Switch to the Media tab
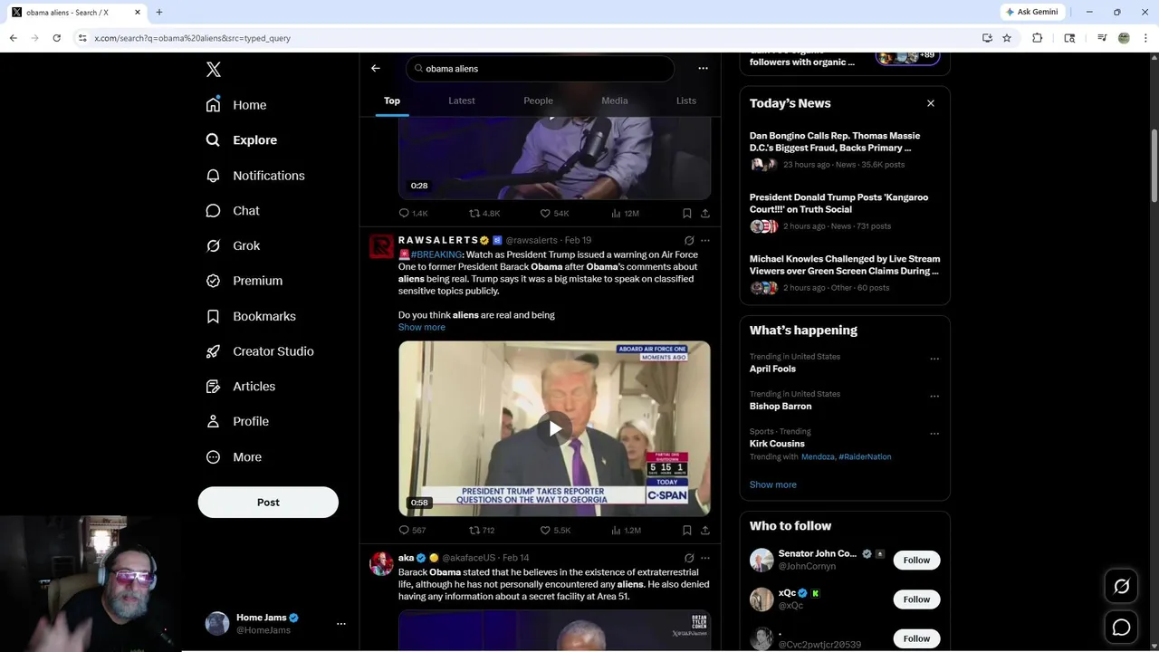Viewport: 1159px width, 652px height. 615,101
